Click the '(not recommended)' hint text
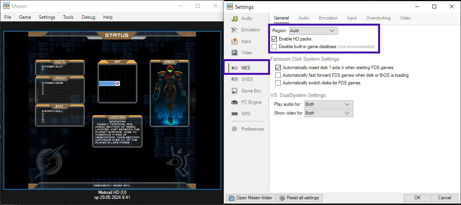This screenshot has width=461, height=205. pyautogui.click(x=357, y=47)
